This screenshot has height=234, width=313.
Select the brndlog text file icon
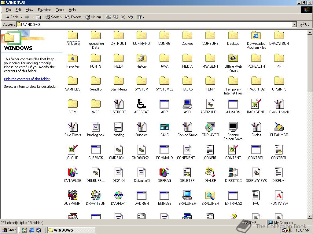click(x=119, y=127)
